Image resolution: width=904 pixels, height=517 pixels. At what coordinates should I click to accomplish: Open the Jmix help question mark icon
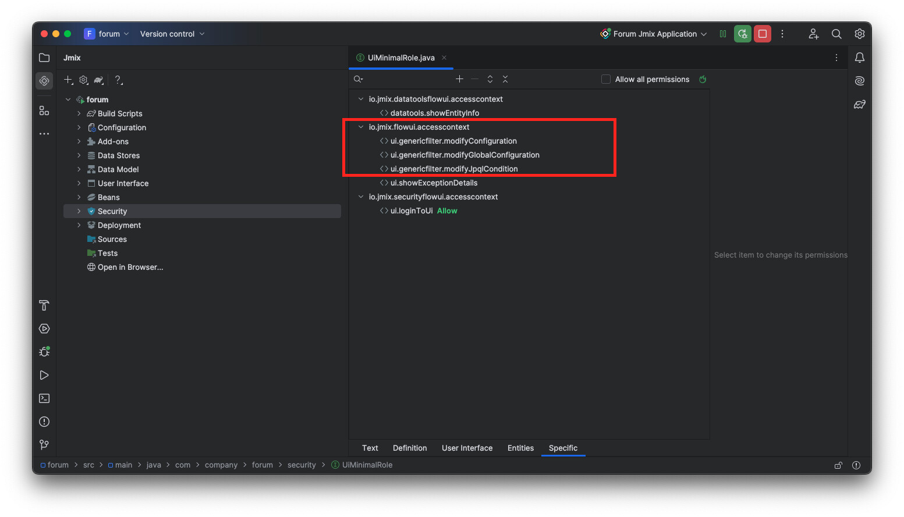(x=118, y=80)
